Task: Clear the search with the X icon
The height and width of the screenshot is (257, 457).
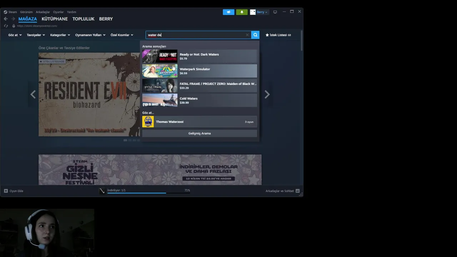Action: pyautogui.click(x=247, y=35)
